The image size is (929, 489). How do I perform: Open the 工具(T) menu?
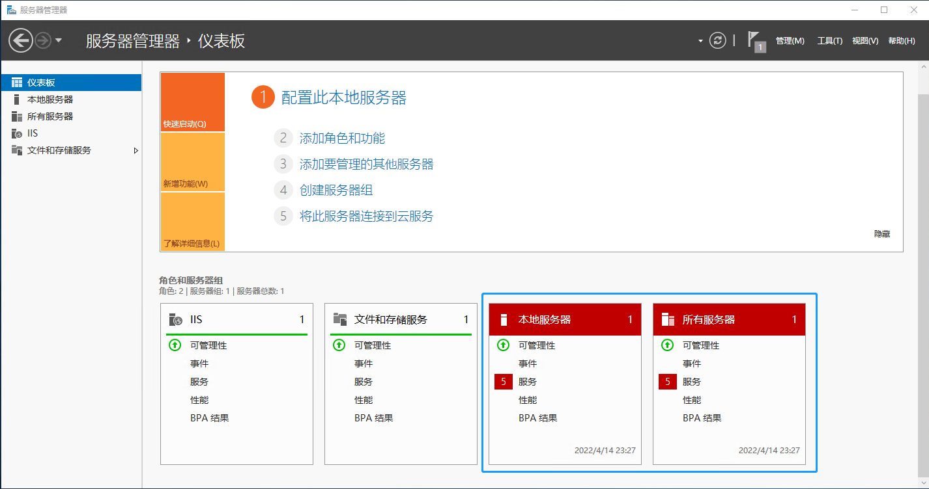(x=830, y=41)
